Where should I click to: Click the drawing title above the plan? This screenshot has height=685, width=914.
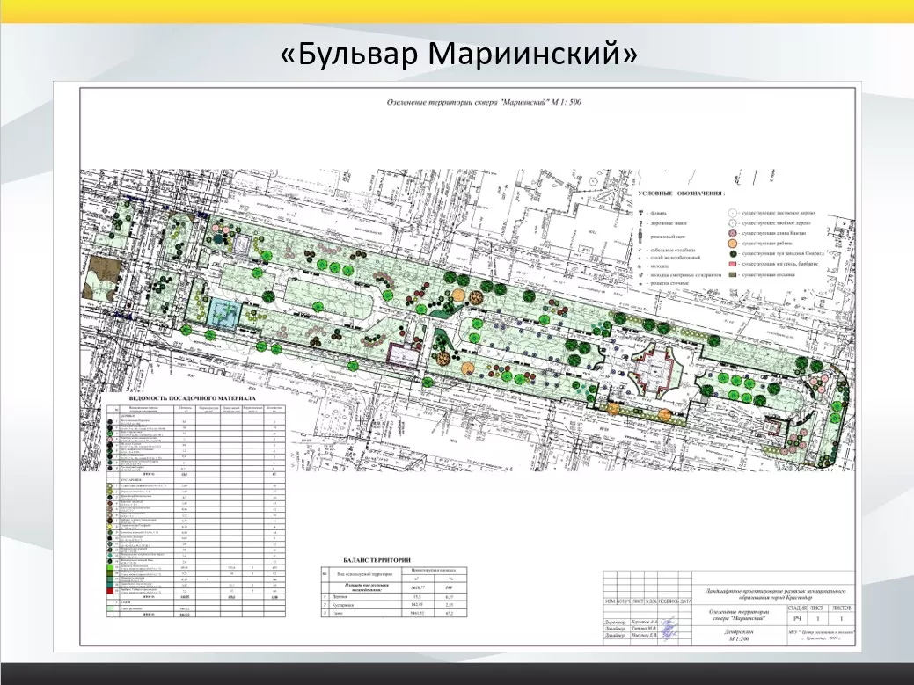pos(484,103)
